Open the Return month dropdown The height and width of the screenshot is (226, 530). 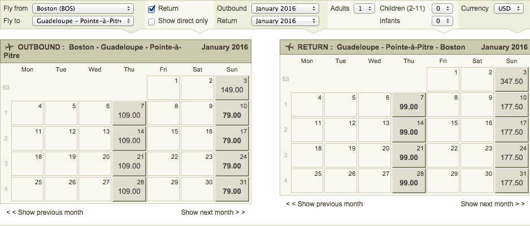285,21
